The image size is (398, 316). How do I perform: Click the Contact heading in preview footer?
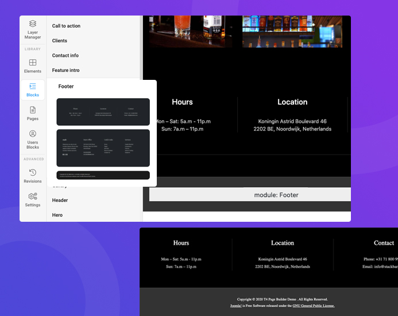384,243
